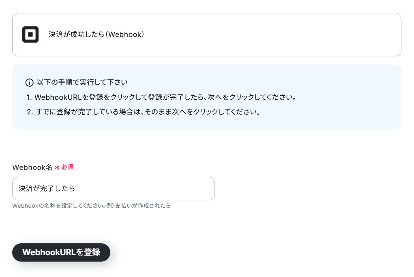
Task: Click the 決済が完了したら text inside the input
Action: click(47, 189)
